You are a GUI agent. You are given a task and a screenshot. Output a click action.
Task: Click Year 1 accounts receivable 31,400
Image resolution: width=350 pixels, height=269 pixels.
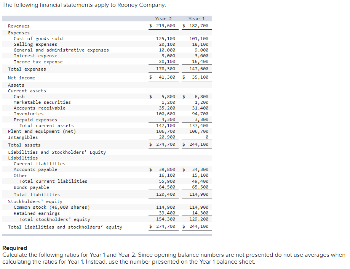tap(200, 108)
